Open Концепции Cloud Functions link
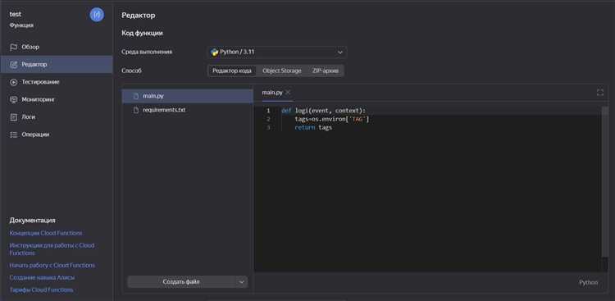 (x=46, y=233)
